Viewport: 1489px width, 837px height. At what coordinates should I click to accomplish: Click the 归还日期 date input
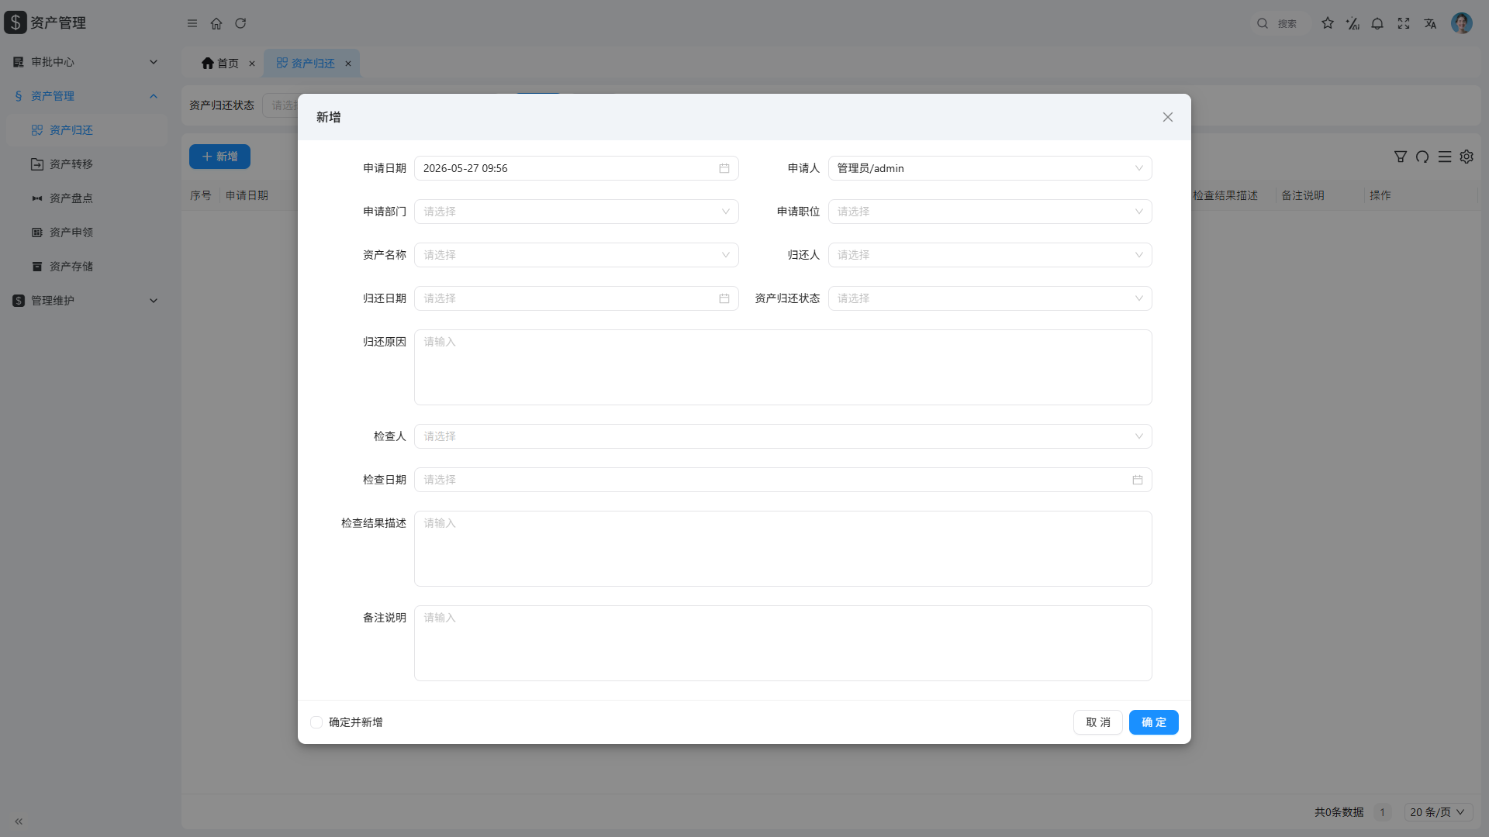click(576, 298)
